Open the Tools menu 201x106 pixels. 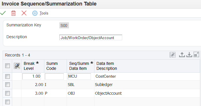click(x=44, y=13)
